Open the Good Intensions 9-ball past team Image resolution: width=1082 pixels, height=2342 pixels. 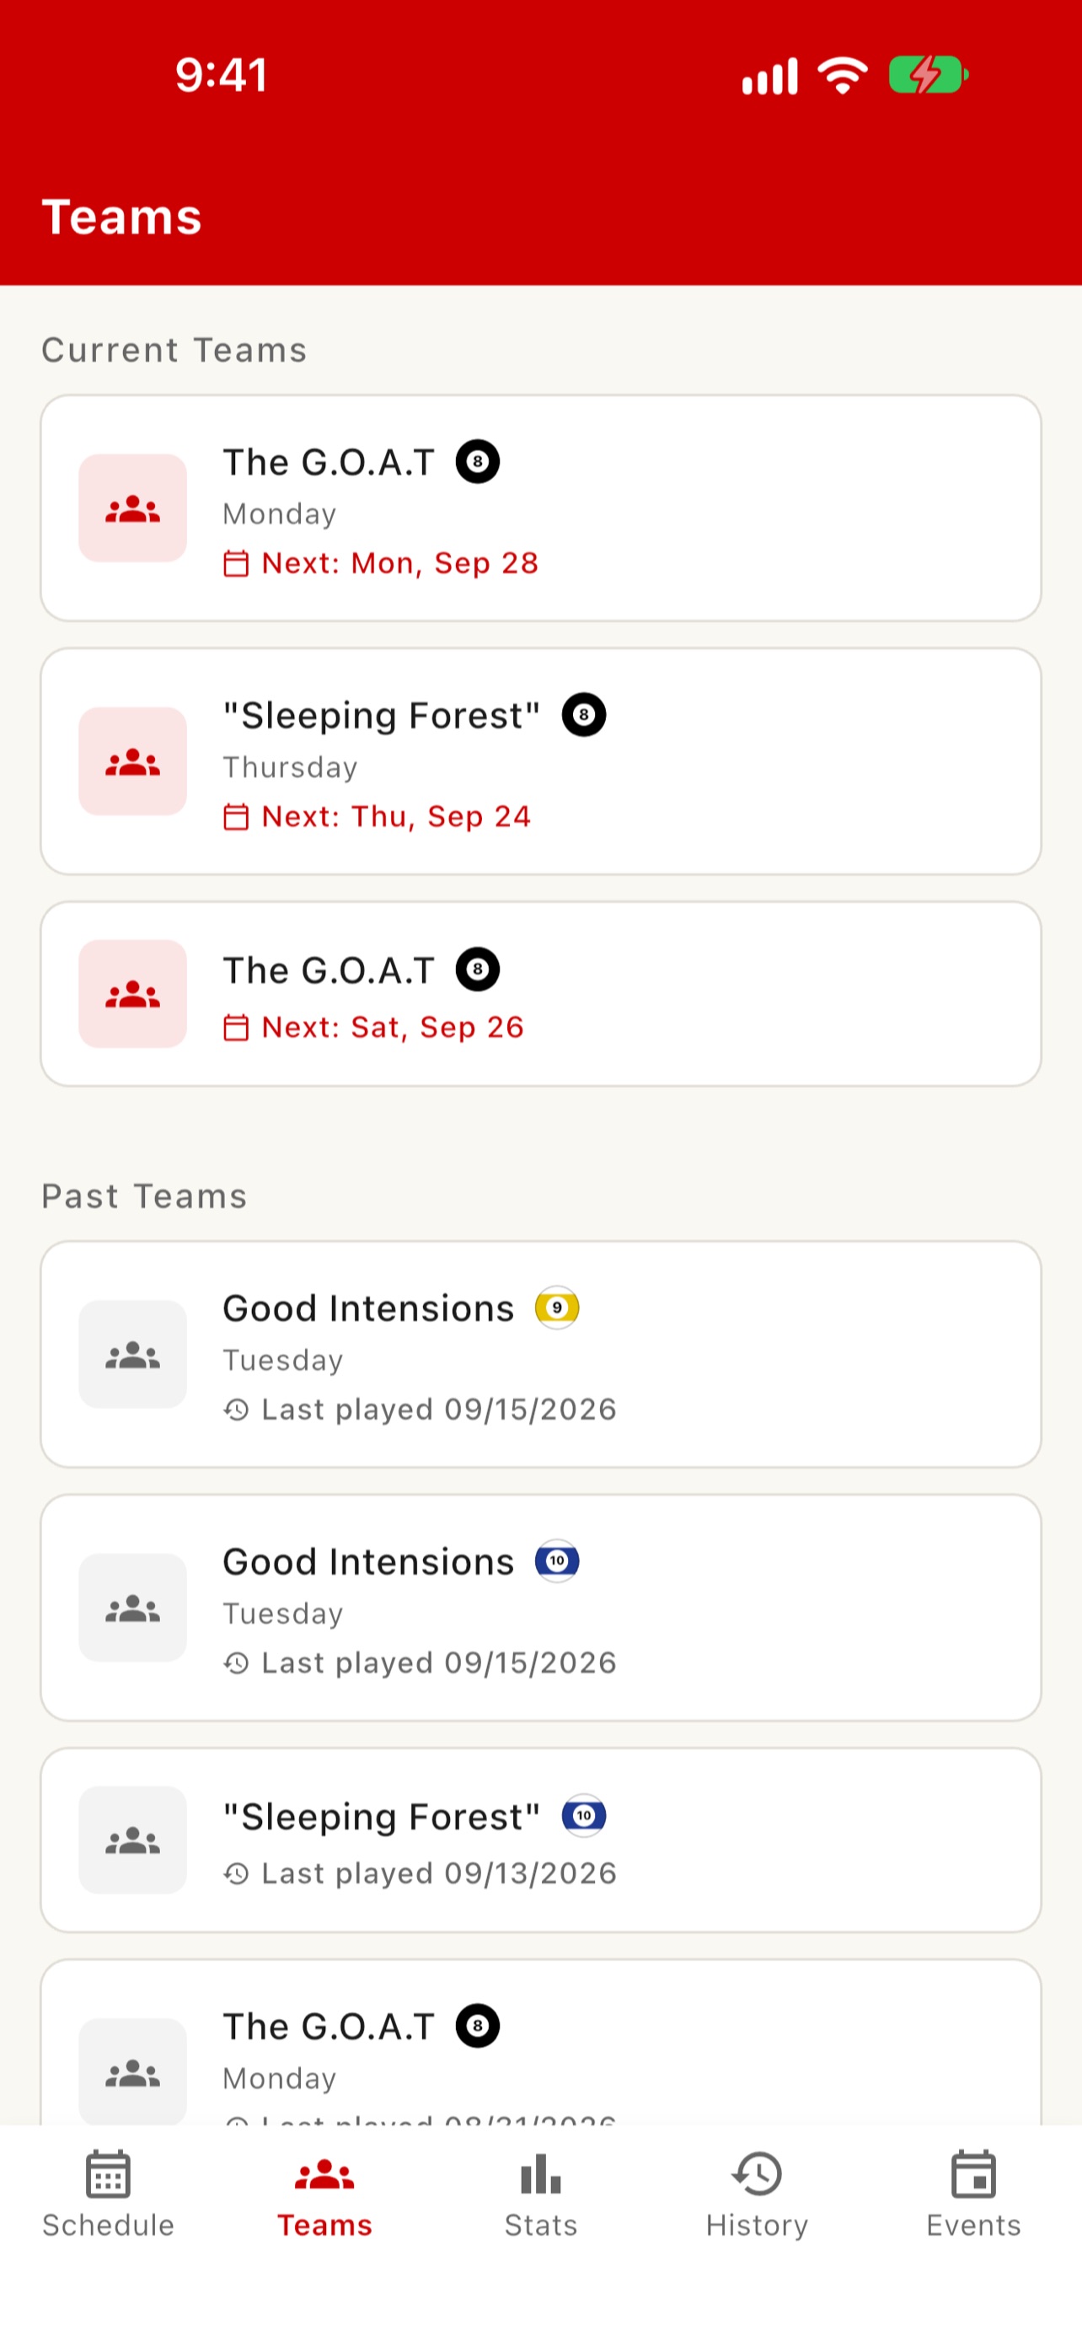(540, 1355)
